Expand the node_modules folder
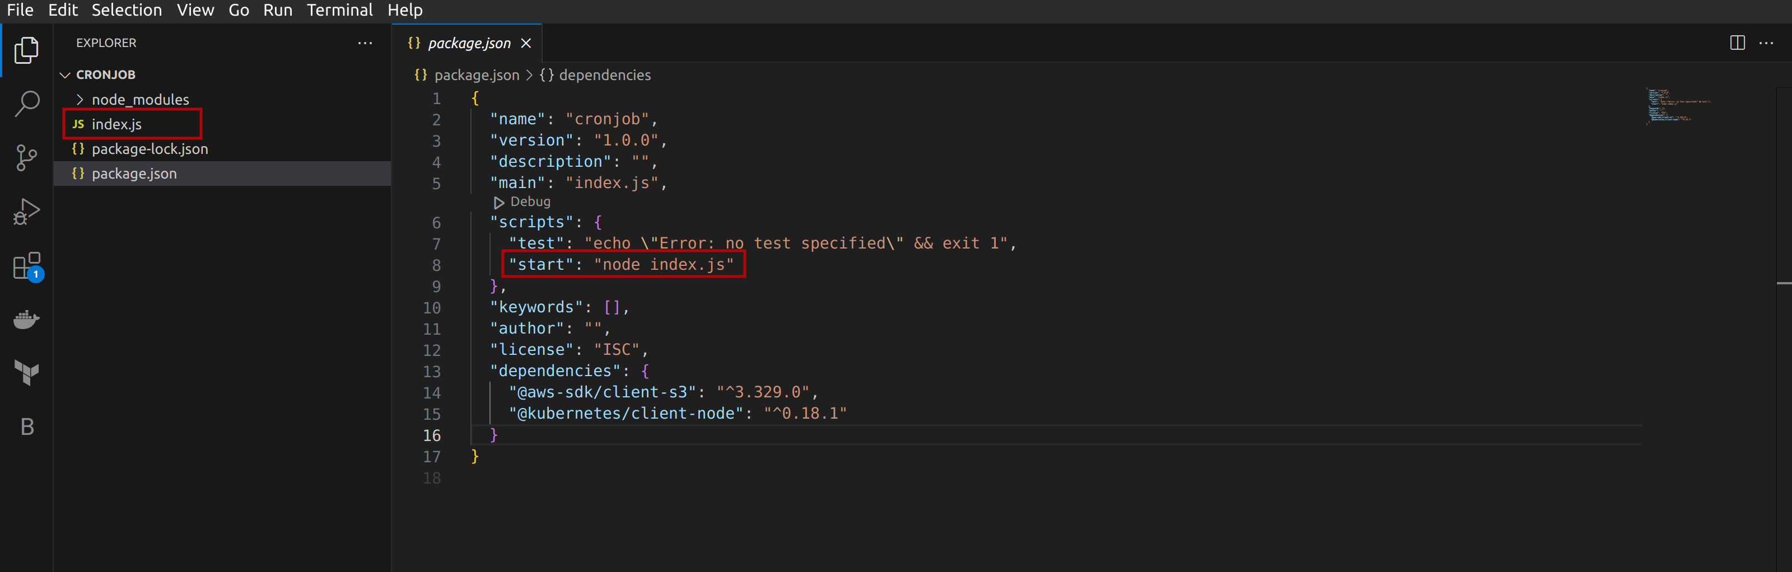1792x572 pixels. click(139, 100)
